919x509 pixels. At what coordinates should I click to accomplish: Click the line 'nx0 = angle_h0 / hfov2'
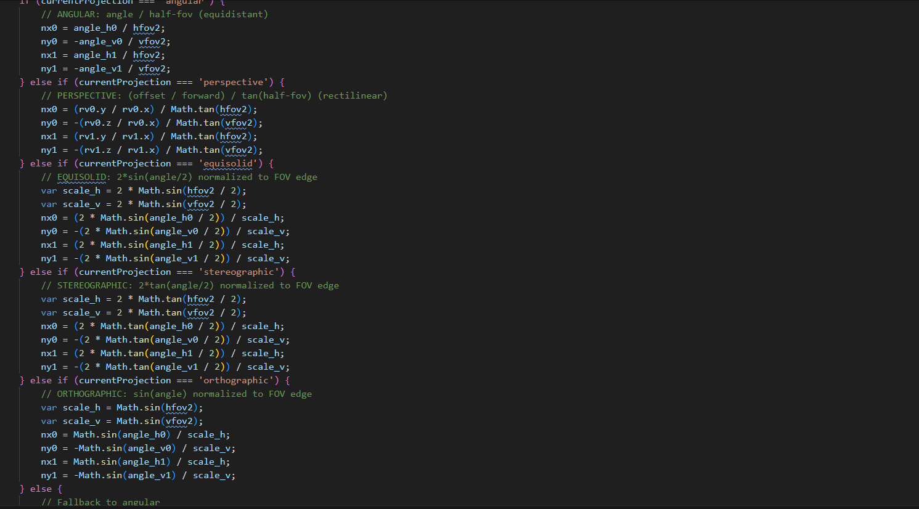tap(102, 28)
